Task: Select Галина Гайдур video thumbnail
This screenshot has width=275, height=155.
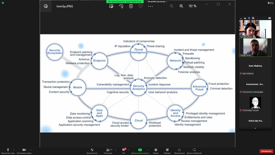Action: pos(255,29)
